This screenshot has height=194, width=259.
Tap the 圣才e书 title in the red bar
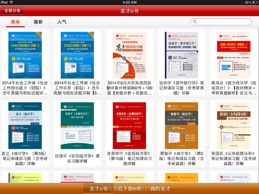129,11
